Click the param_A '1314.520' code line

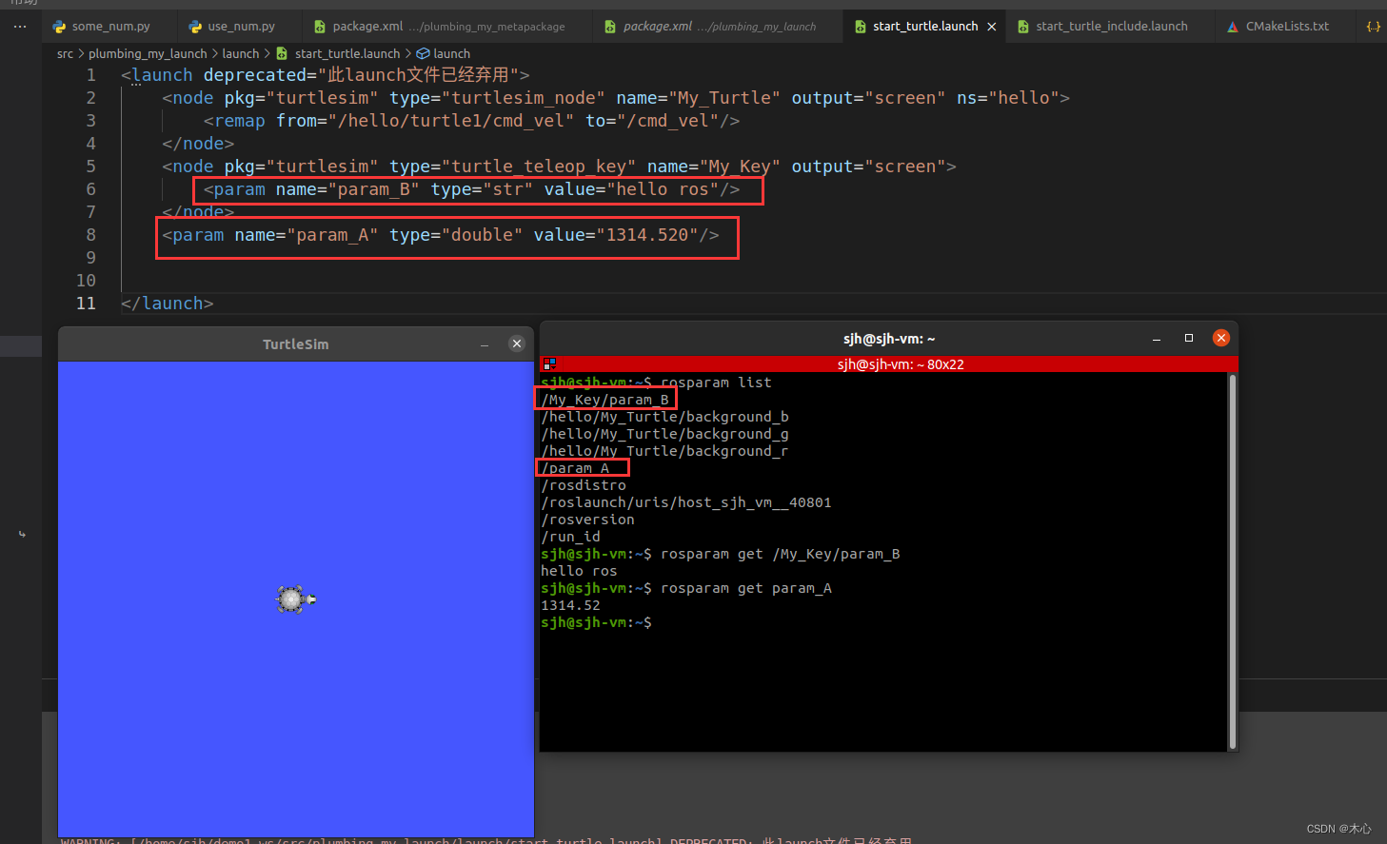[441, 235]
